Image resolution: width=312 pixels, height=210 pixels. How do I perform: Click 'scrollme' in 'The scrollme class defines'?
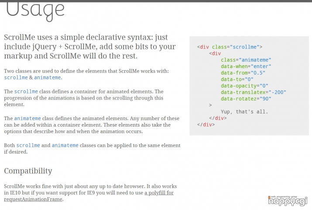(26, 91)
